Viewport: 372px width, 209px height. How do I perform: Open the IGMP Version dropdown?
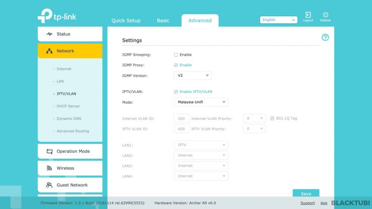[x=193, y=75]
